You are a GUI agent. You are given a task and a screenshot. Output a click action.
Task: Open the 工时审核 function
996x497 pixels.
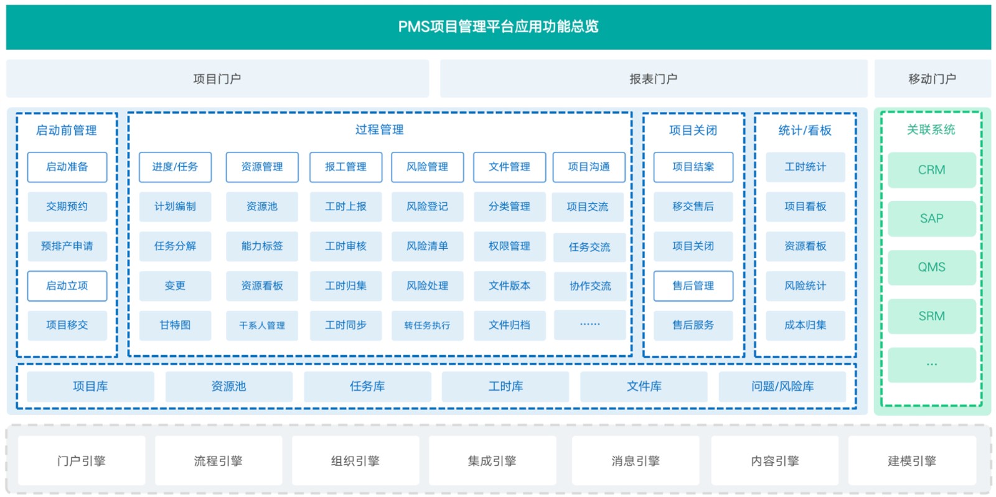click(x=346, y=246)
